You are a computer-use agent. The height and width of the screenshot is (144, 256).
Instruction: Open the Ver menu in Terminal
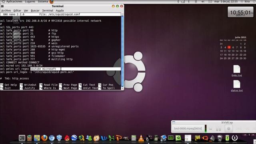coord(26,10)
